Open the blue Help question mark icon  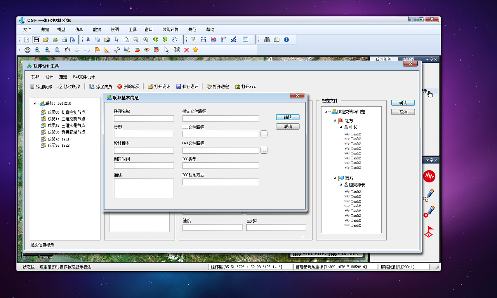click(286, 40)
